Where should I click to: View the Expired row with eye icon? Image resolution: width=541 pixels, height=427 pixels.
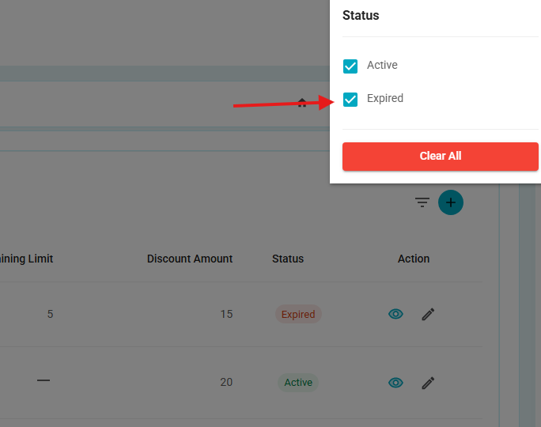click(x=395, y=314)
